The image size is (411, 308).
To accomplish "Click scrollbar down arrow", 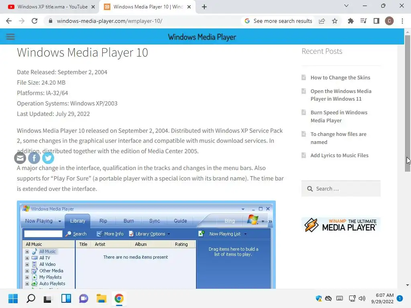I will [x=407, y=285].
